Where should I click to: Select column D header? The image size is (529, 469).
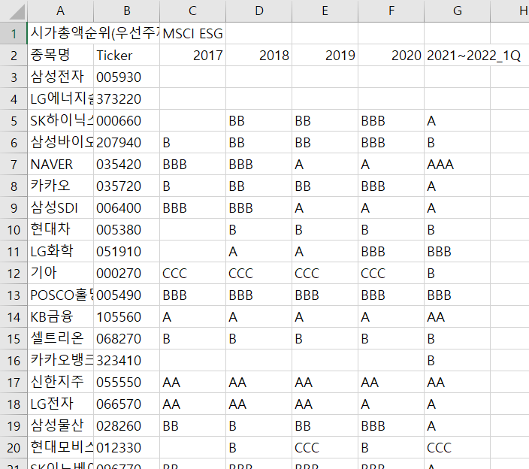point(258,11)
